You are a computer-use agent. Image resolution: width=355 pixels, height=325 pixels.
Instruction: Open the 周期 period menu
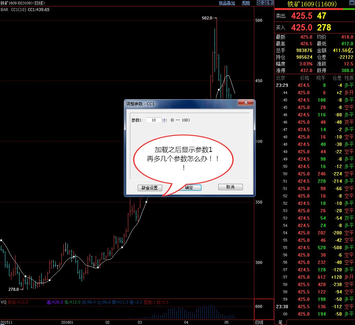246,3
